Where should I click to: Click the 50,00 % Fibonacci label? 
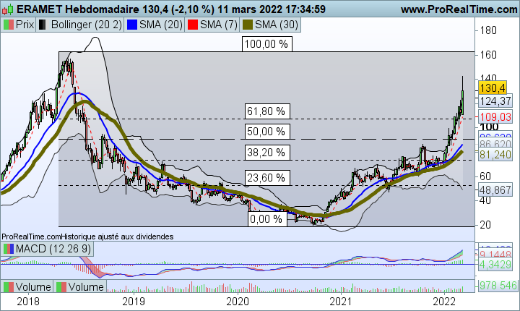266,132
